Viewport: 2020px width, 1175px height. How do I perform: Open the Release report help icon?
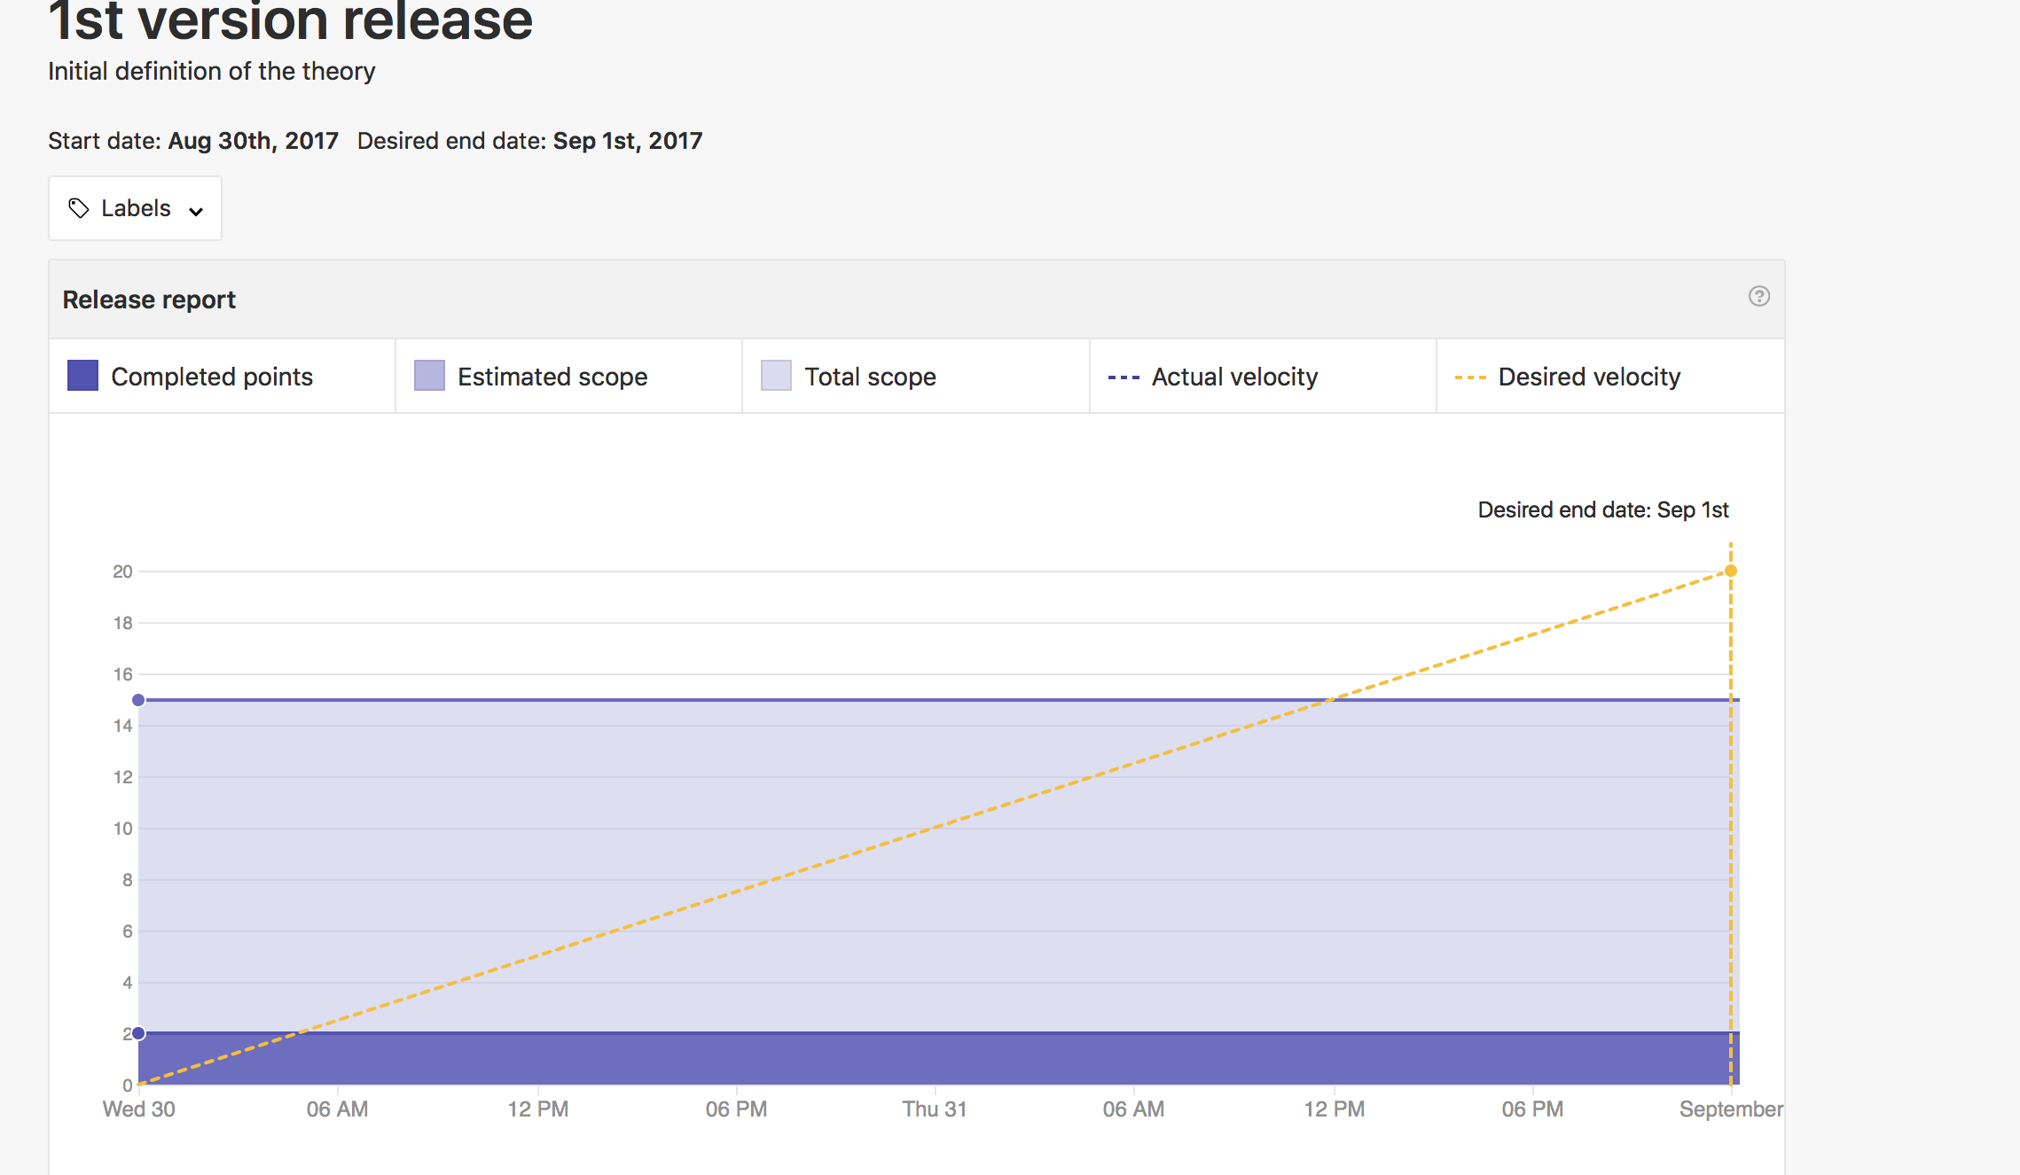(x=1759, y=296)
